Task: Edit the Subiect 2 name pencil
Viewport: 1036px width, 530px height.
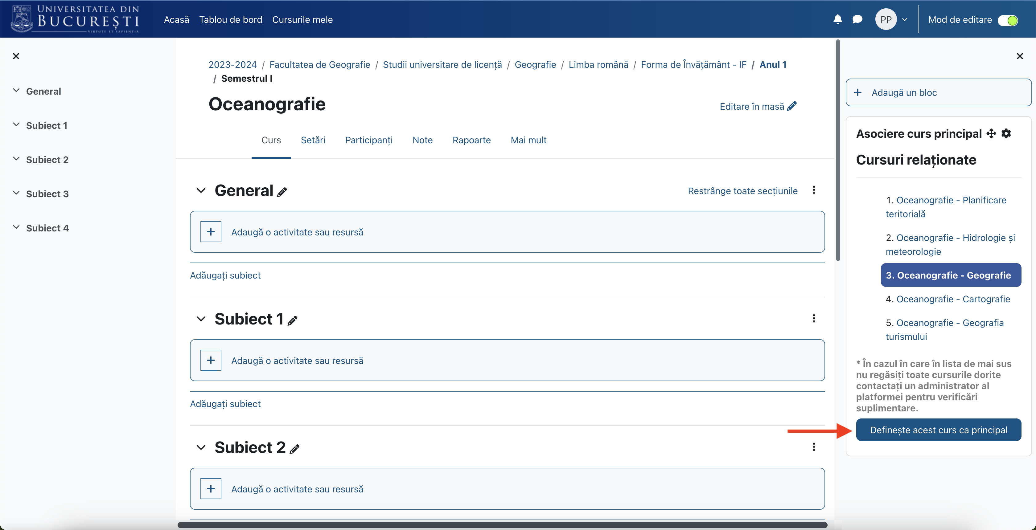Action: coord(295,449)
